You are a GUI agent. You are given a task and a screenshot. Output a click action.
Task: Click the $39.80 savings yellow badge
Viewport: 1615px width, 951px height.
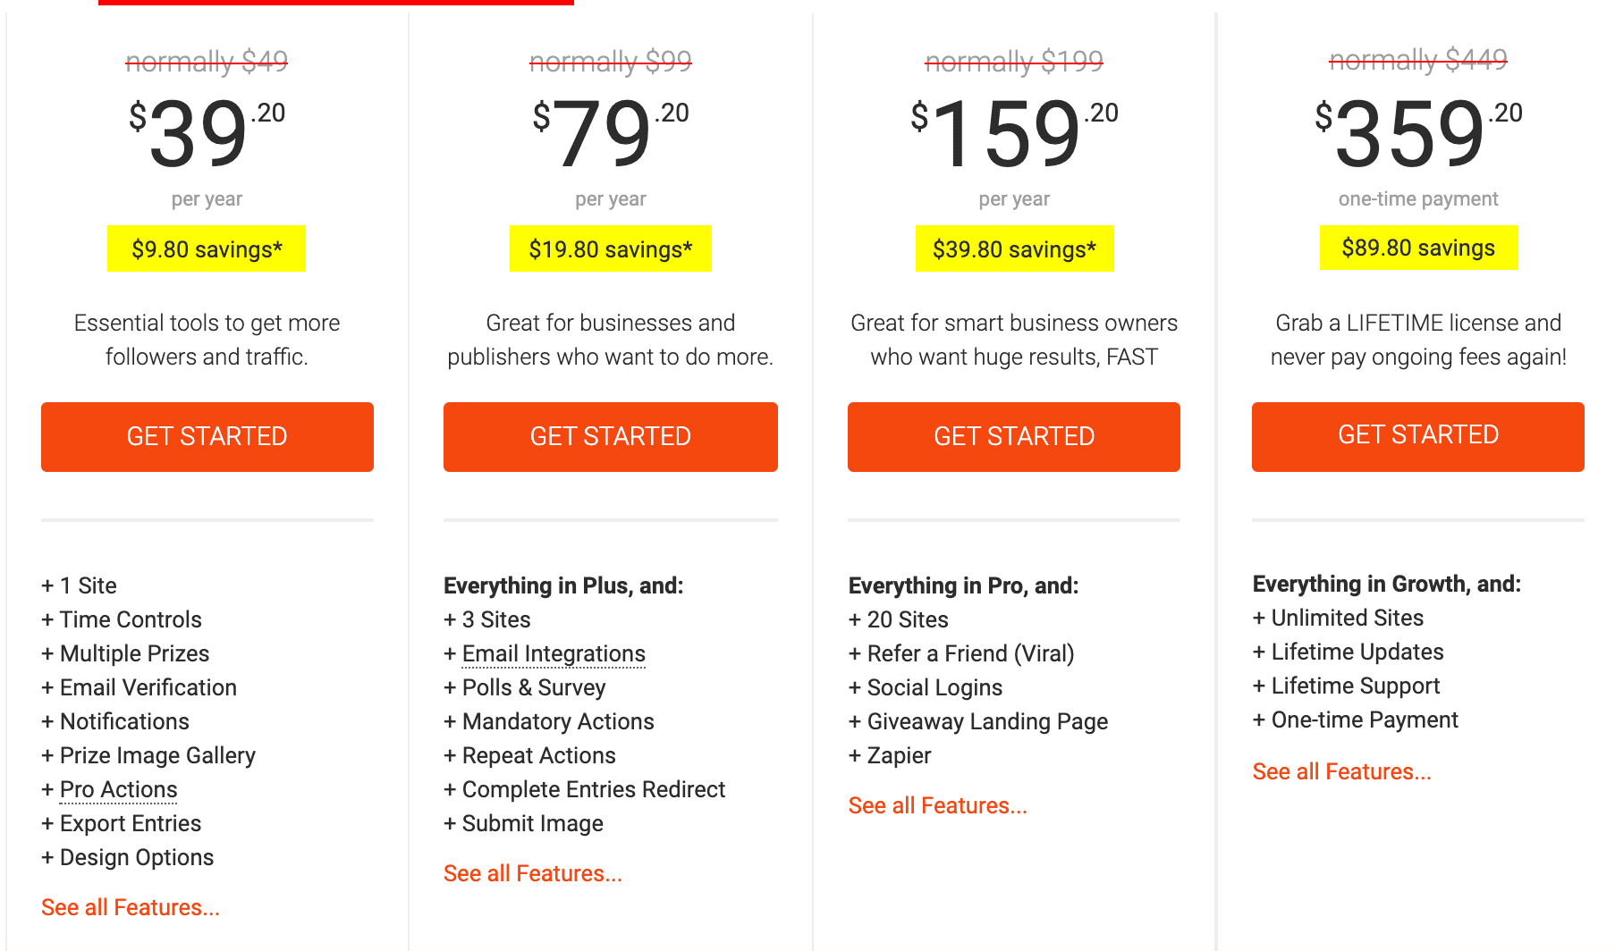click(x=1014, y=248)
